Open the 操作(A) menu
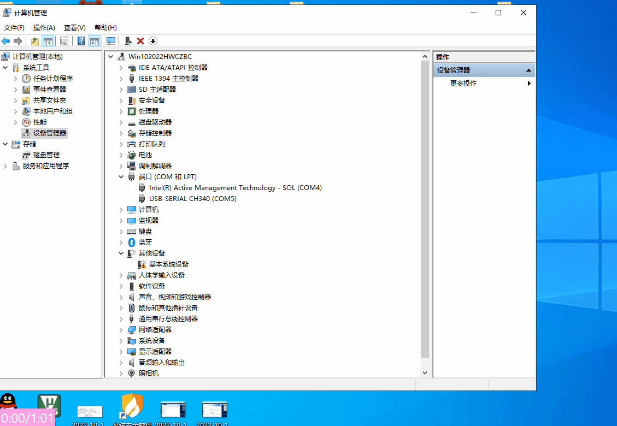The image size is (617, 426). tap(44, 27)
